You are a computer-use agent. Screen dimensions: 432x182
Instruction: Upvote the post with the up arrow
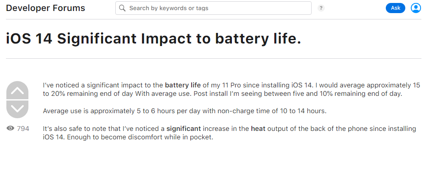click(17, 90)
